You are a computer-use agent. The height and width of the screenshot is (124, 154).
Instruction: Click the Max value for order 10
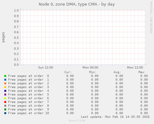click(x=144, y=113)
